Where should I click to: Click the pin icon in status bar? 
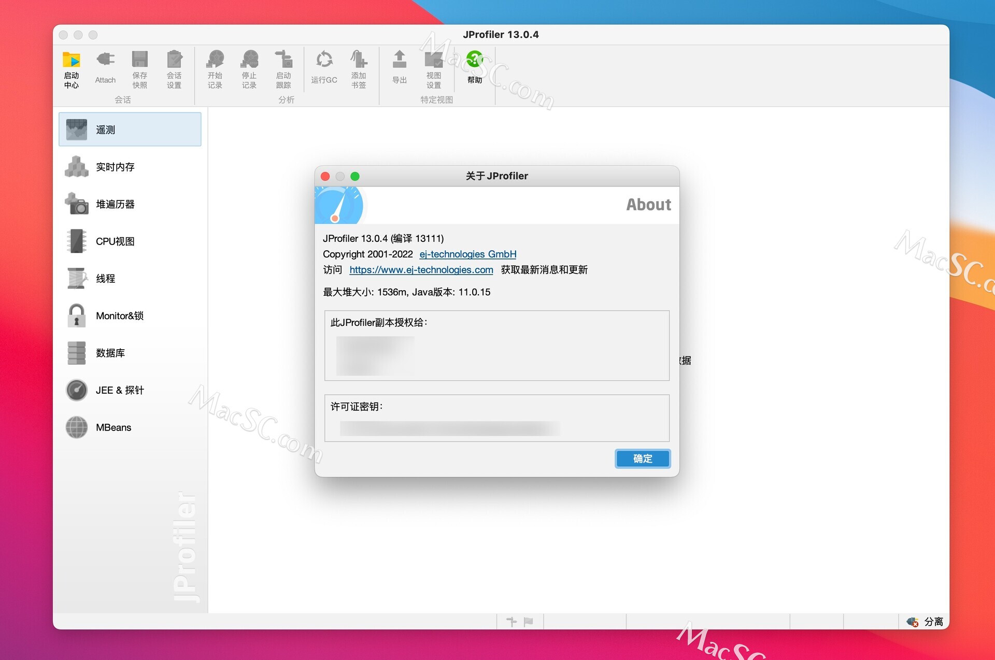[x=511, y=622]
